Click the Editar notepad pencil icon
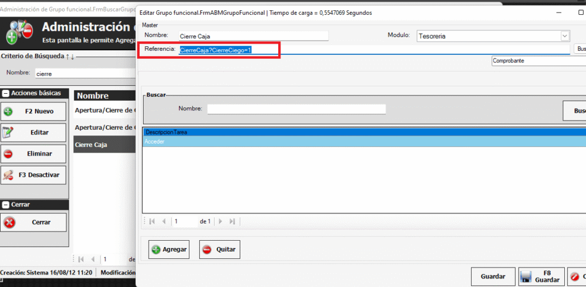 [x=8, y=133]
